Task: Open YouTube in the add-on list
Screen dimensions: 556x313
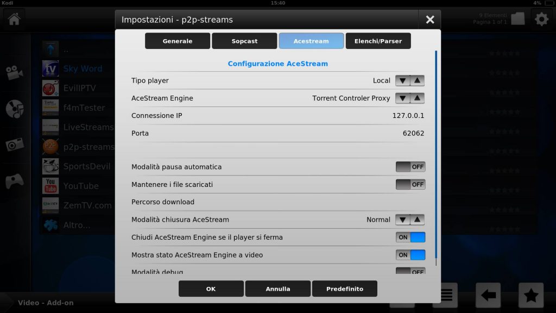Action: 81,186
